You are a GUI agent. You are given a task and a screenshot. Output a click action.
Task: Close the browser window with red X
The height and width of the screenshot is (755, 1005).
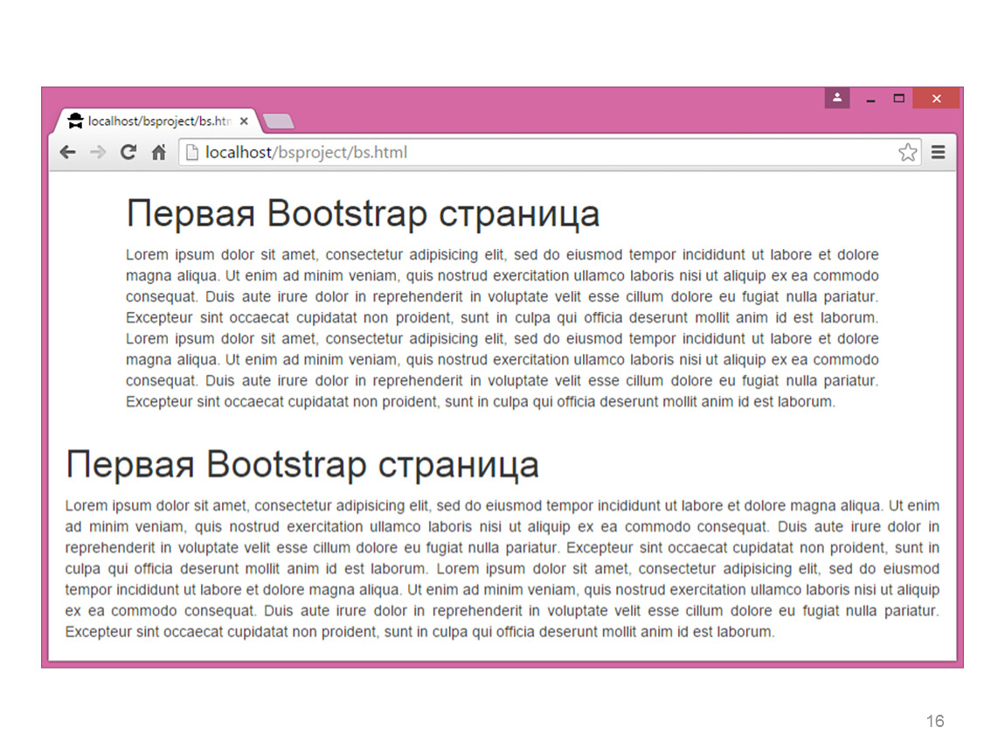tap(936, 98)
